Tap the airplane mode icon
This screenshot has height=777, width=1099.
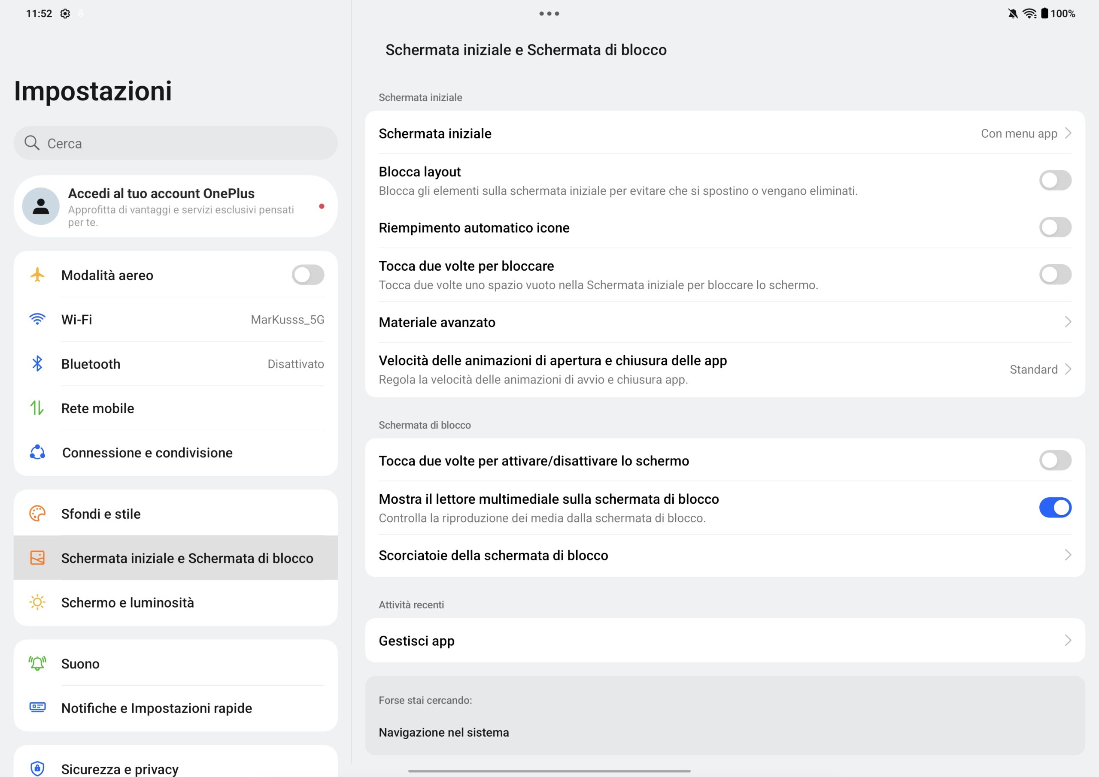(x=37, y=275)
